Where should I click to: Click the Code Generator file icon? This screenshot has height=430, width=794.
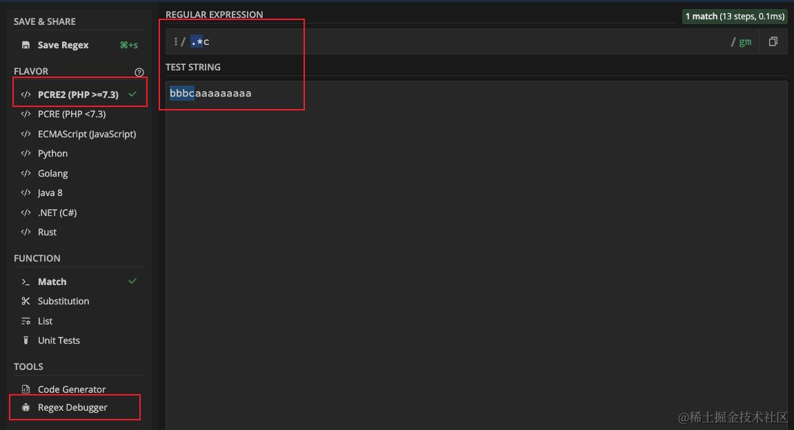(26, 389)
